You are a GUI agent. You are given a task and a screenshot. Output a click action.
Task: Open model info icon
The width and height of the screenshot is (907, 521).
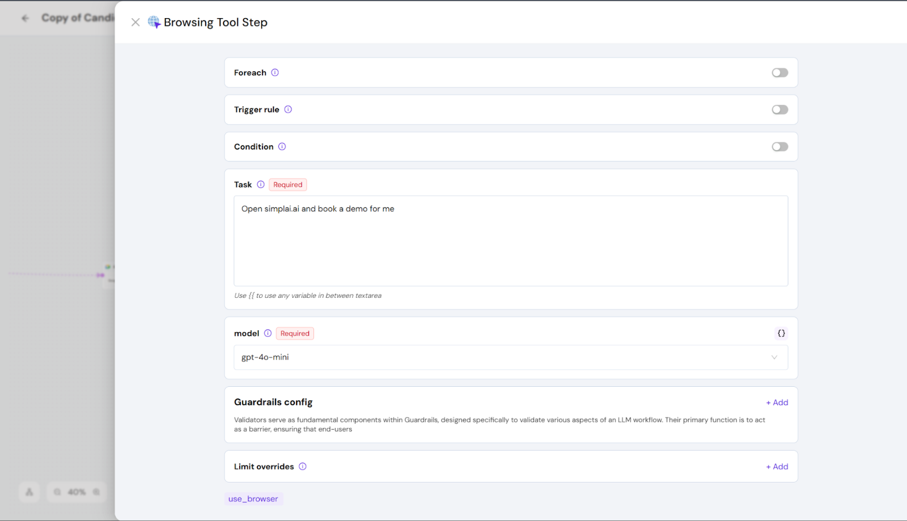pyautogui.click(x=268, y=334)
